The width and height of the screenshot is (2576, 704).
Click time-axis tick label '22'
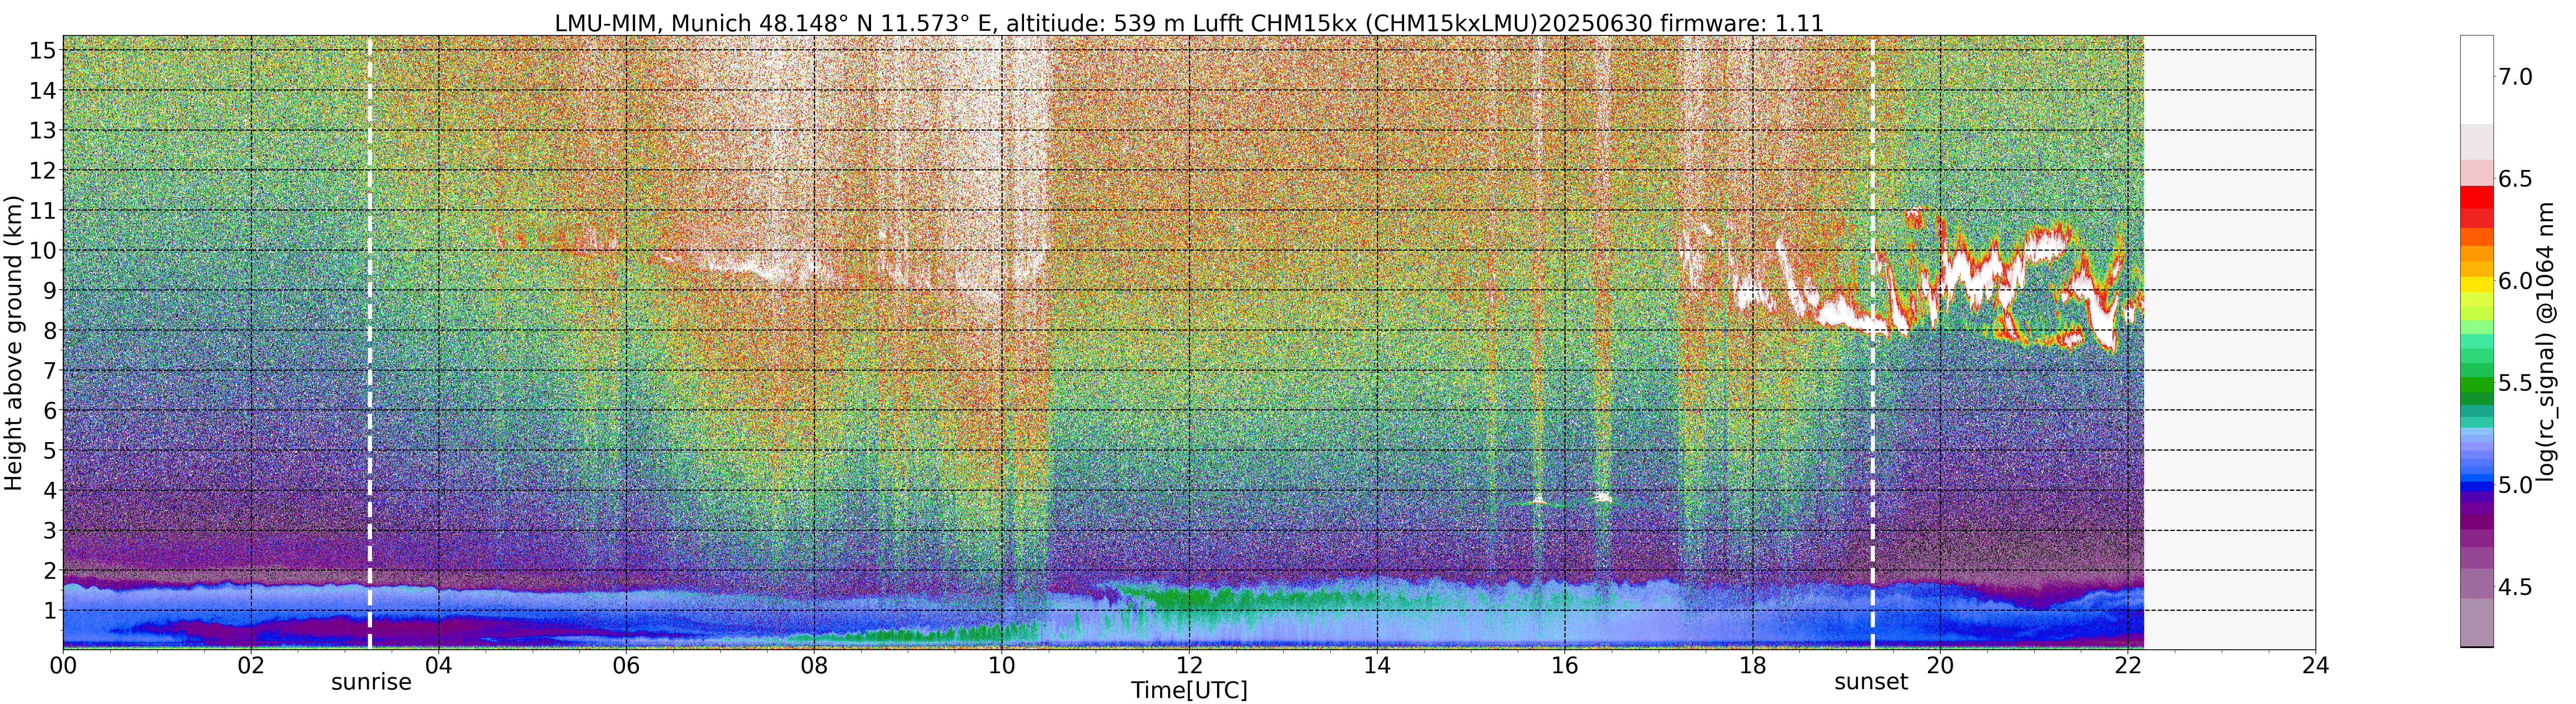pyautogui.click(x=2127, y=666)
